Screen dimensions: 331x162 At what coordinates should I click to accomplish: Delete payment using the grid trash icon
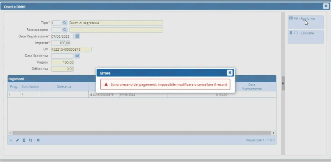[24, 140]
